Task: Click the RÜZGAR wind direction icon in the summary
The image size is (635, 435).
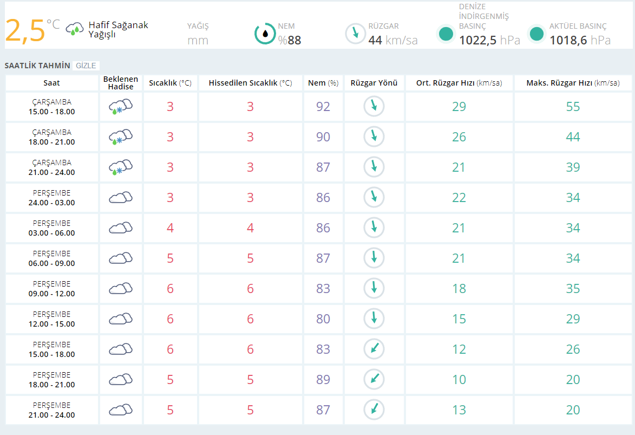Action: pyautogui.click(x=356, y=34)
